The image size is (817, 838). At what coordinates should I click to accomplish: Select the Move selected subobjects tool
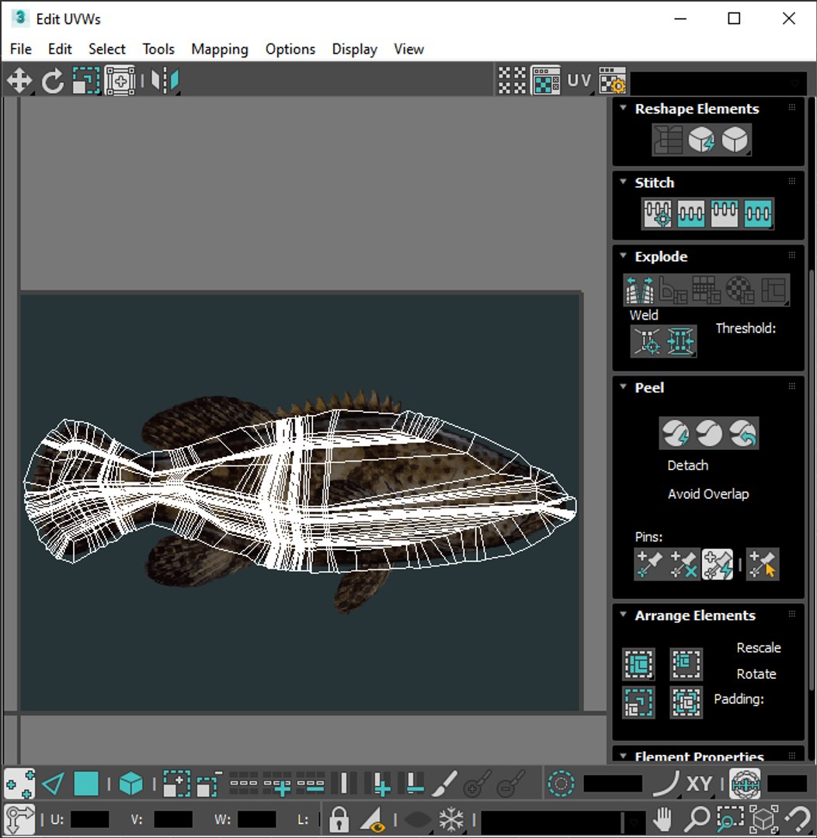[19, 81]
